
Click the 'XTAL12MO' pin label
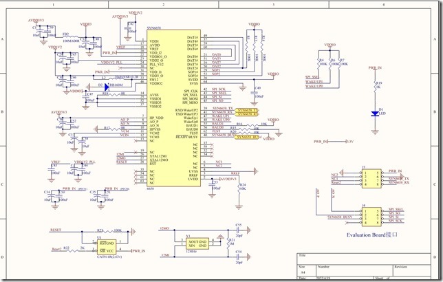pos(159,160)
